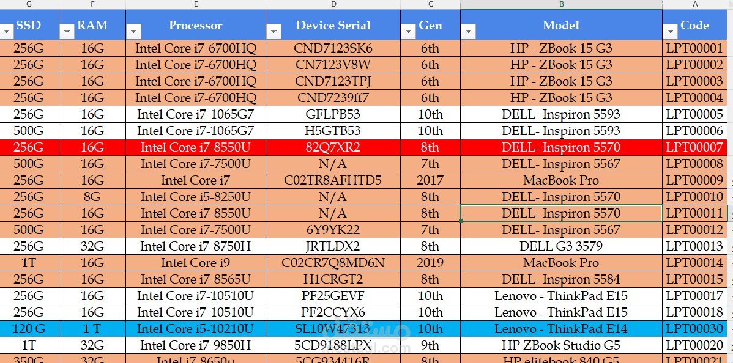Select cell LPT00018
Screen dimensions: 733x363
pos(695,312)
